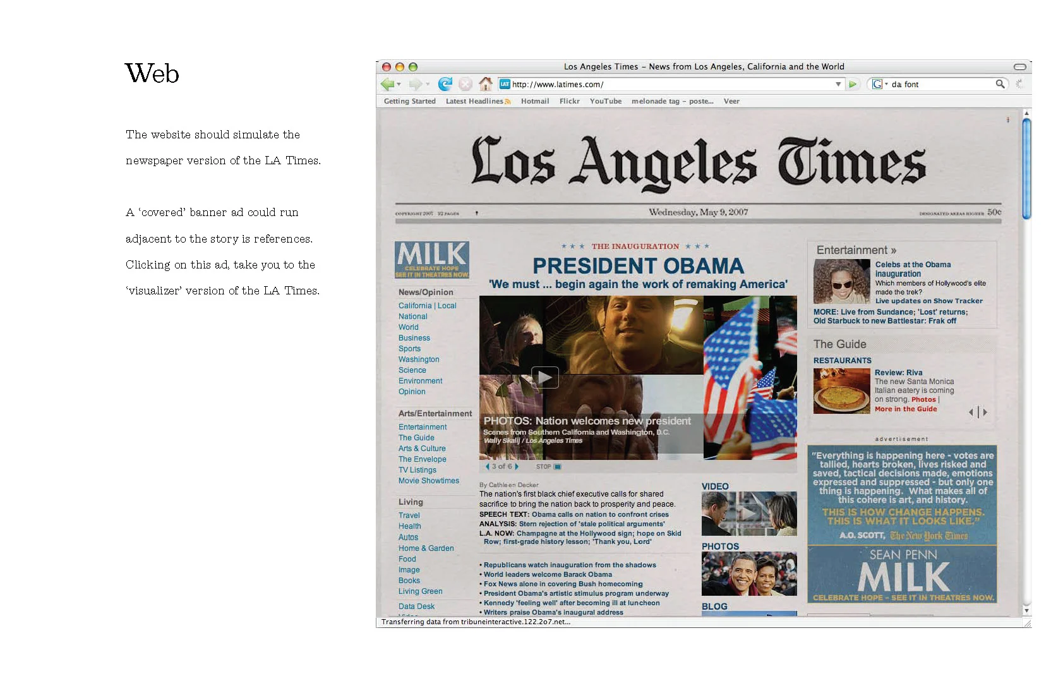
Task: Click the celebrity thumbnail in Entertainment
Action: (x=841, y=282)
